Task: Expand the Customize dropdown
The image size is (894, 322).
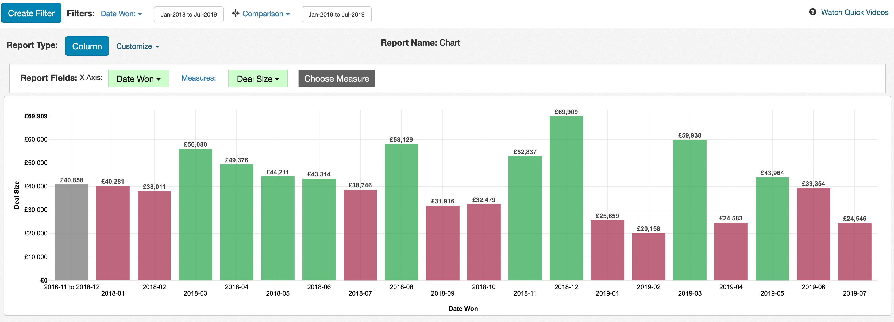Action: [x=137, y=46]
